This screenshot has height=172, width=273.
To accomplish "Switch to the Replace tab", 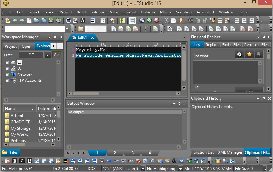I will coord(212,45).
